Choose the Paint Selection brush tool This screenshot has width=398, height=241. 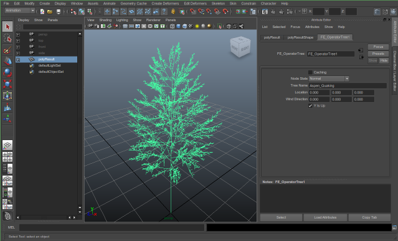[x=7, y=50]
